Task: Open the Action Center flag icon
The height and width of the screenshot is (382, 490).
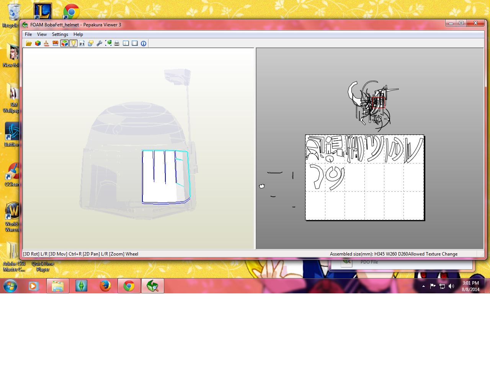Action: point(433,286)
